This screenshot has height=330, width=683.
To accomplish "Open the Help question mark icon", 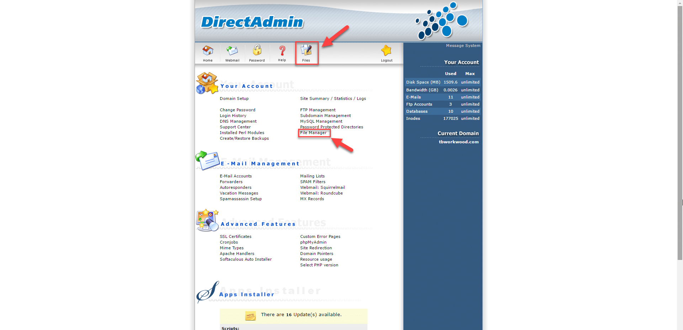I will (x=282, y=51).
